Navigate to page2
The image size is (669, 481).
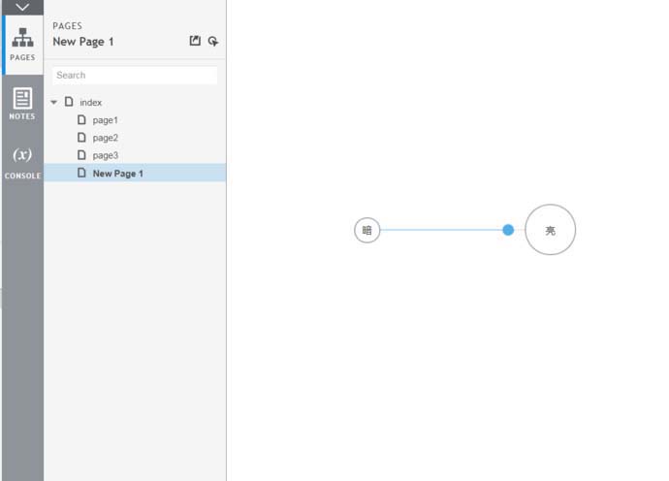pos(105,138)
